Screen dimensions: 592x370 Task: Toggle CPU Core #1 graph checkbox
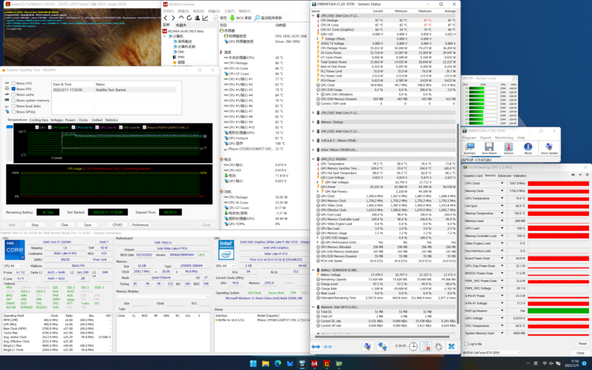click(49, 127)
